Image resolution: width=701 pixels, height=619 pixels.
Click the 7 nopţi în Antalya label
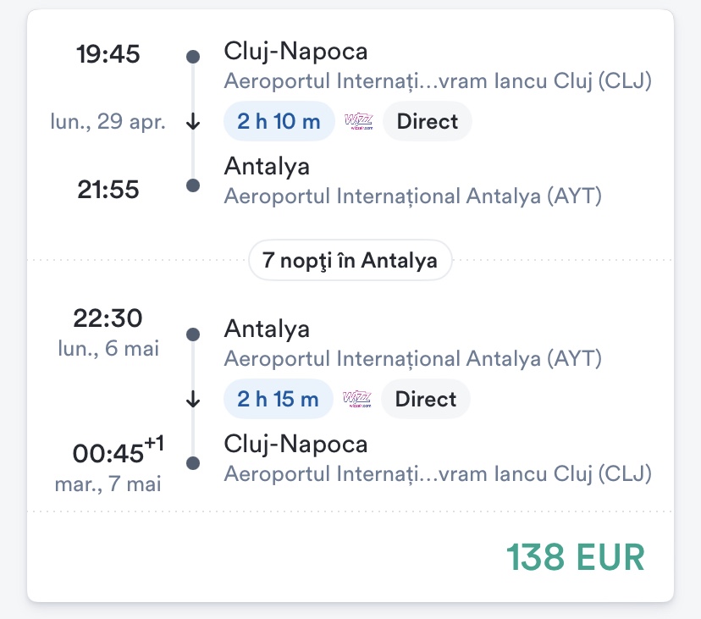(x=350, y=260)
